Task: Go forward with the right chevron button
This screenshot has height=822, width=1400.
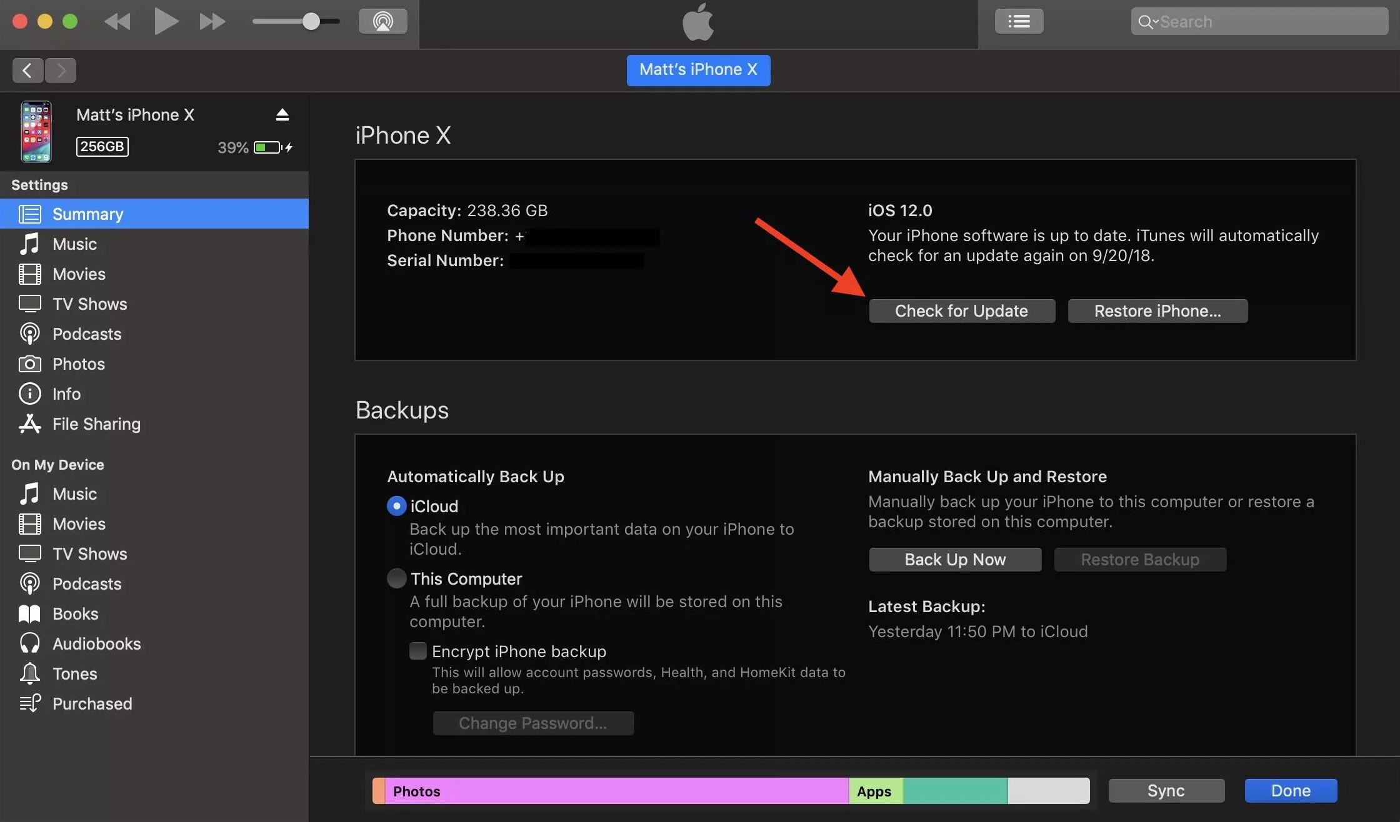Action: pos(61,71)
